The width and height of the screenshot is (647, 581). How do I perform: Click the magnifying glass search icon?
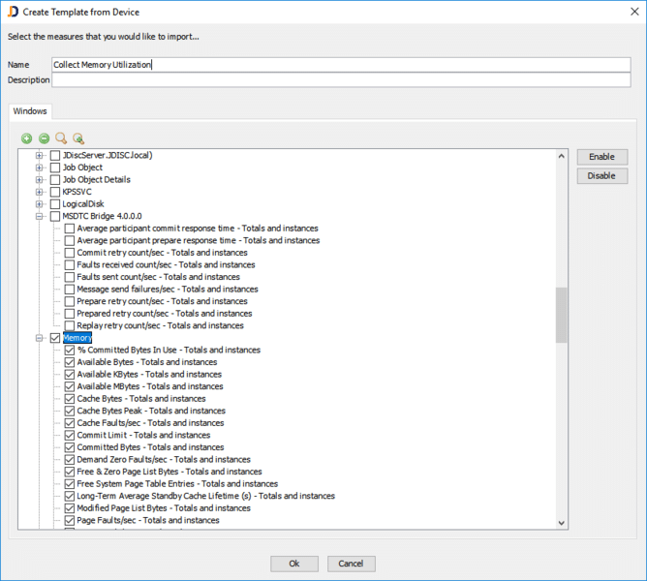[x=61, y=138]
